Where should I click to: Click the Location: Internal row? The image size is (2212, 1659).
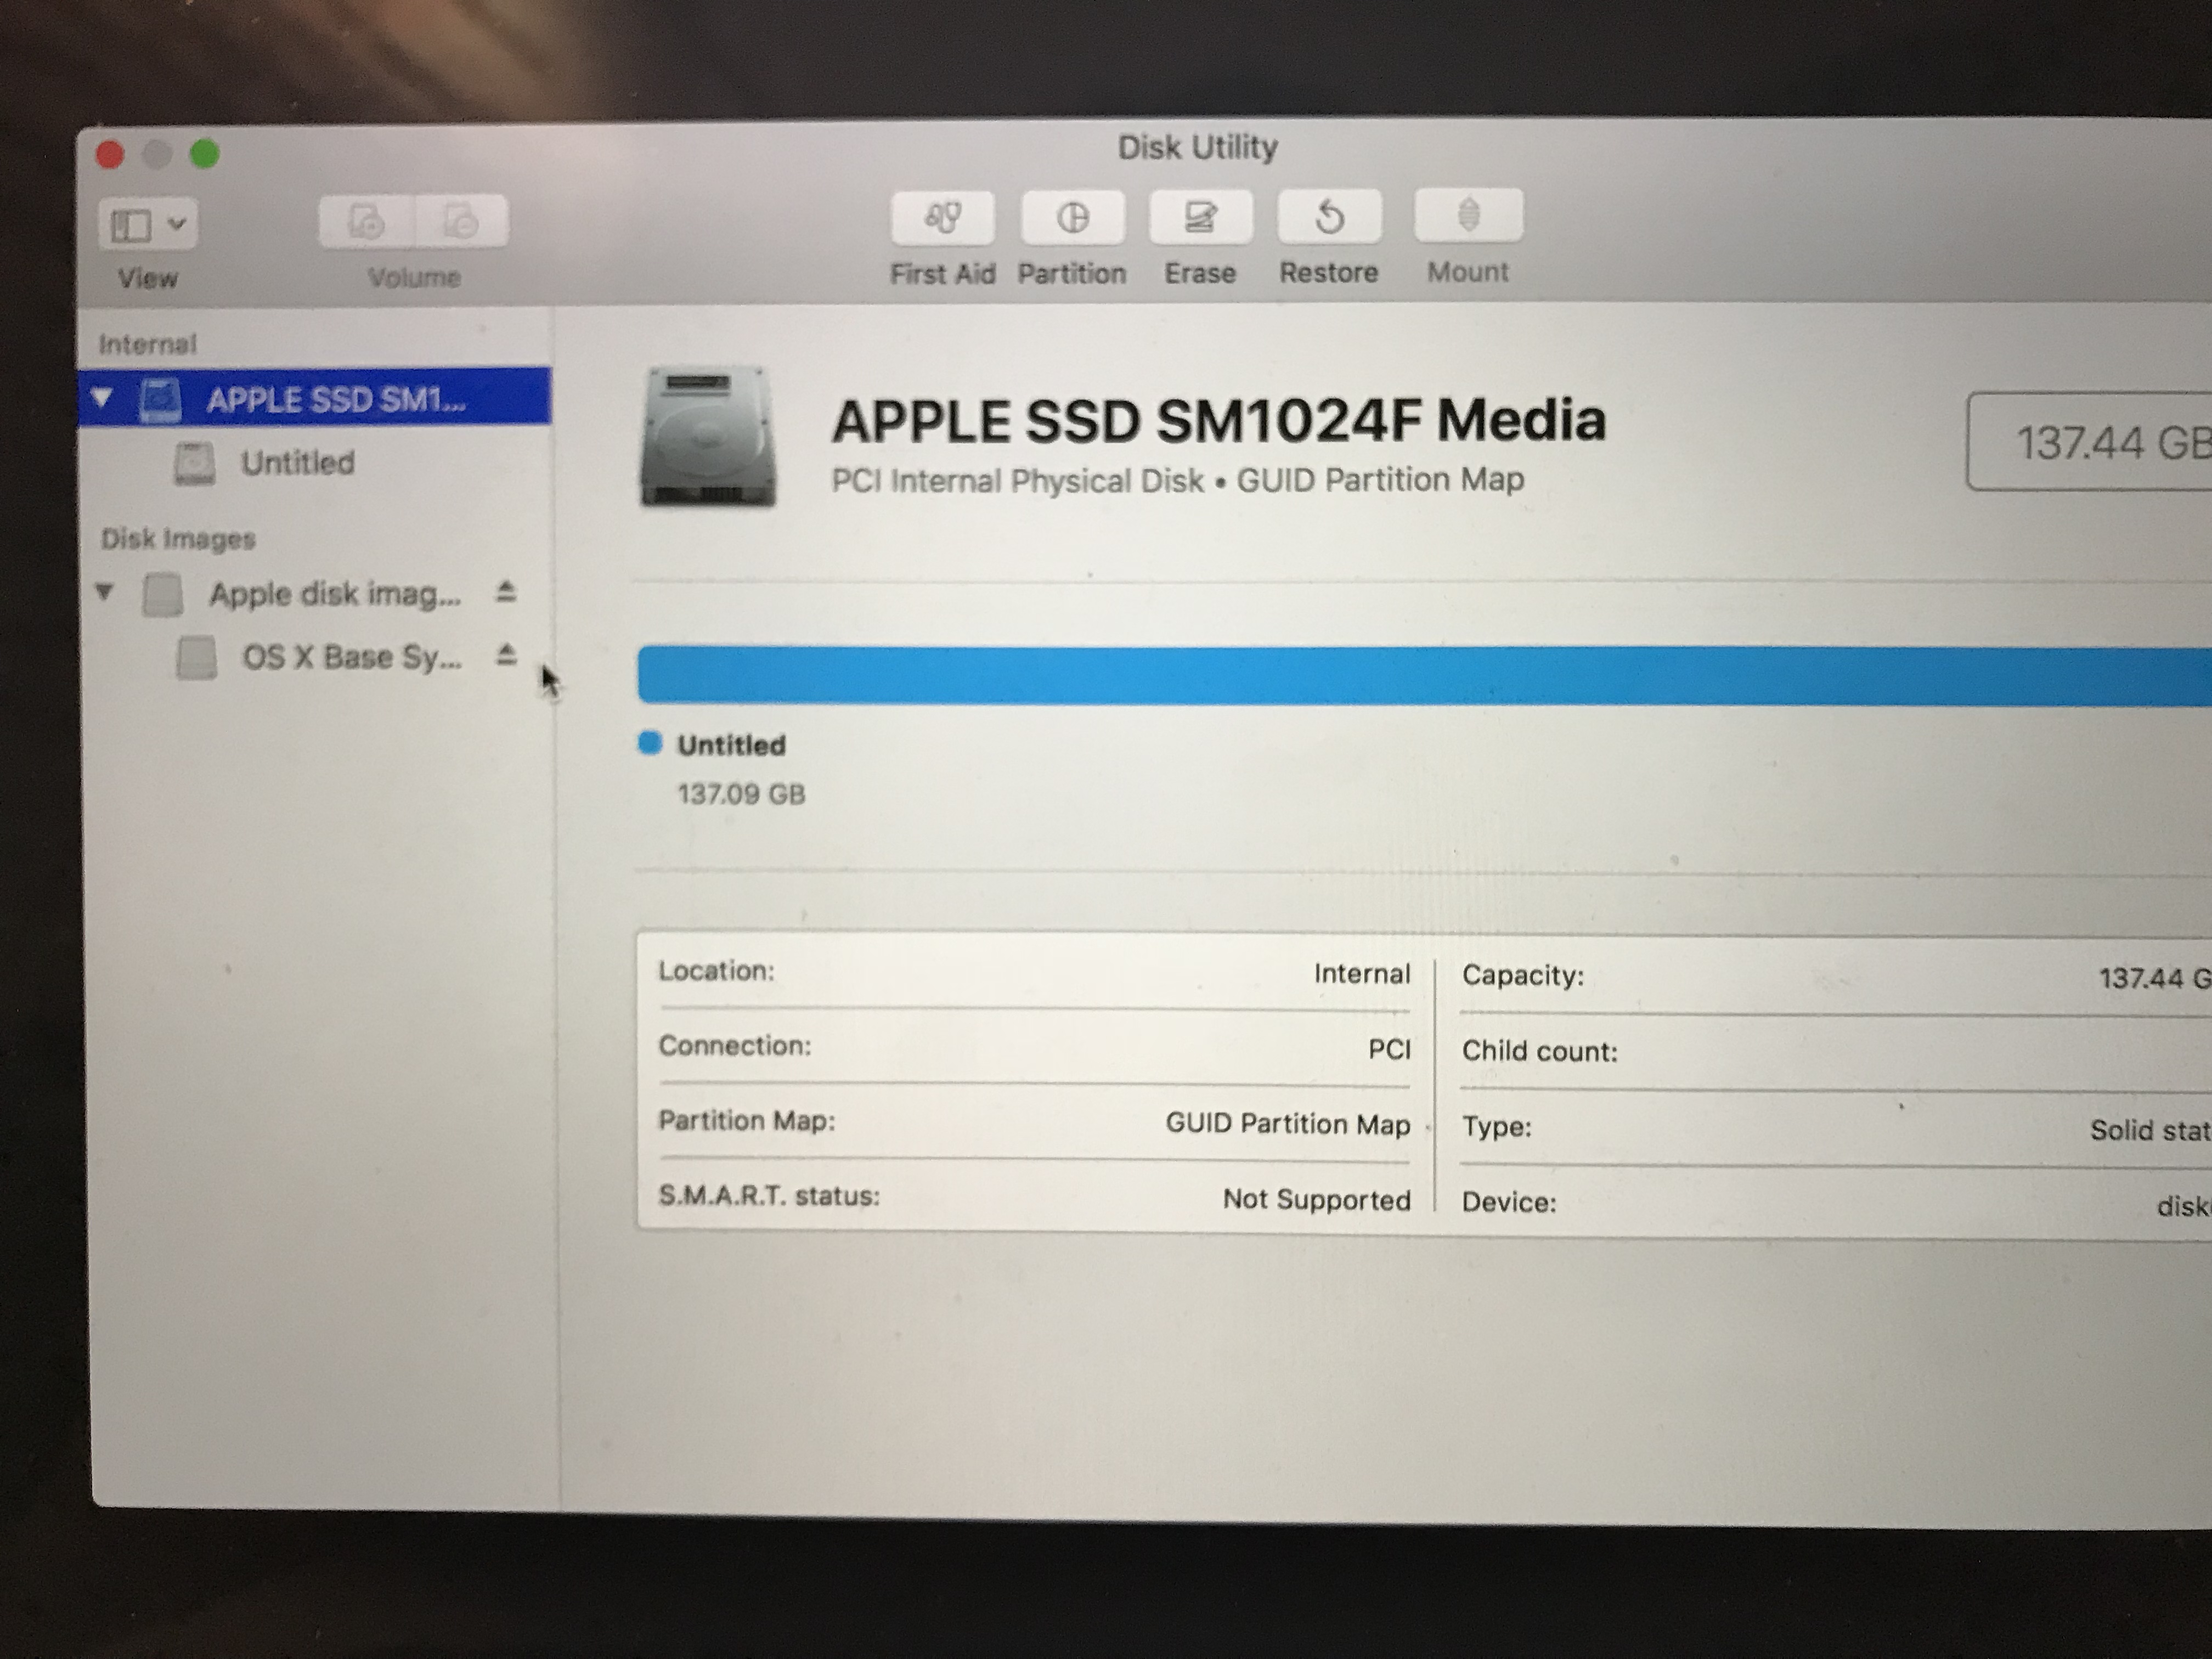pos(1034,973)
